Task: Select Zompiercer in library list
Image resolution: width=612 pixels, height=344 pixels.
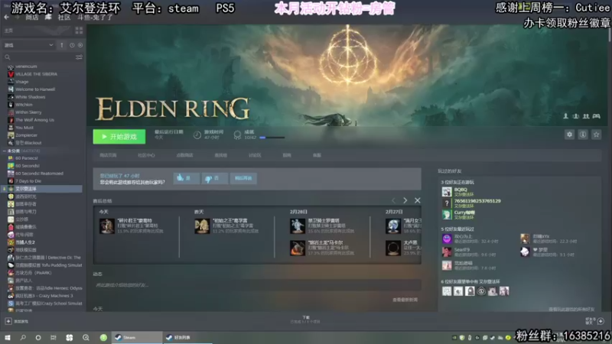Action: [x=26, y=135]
